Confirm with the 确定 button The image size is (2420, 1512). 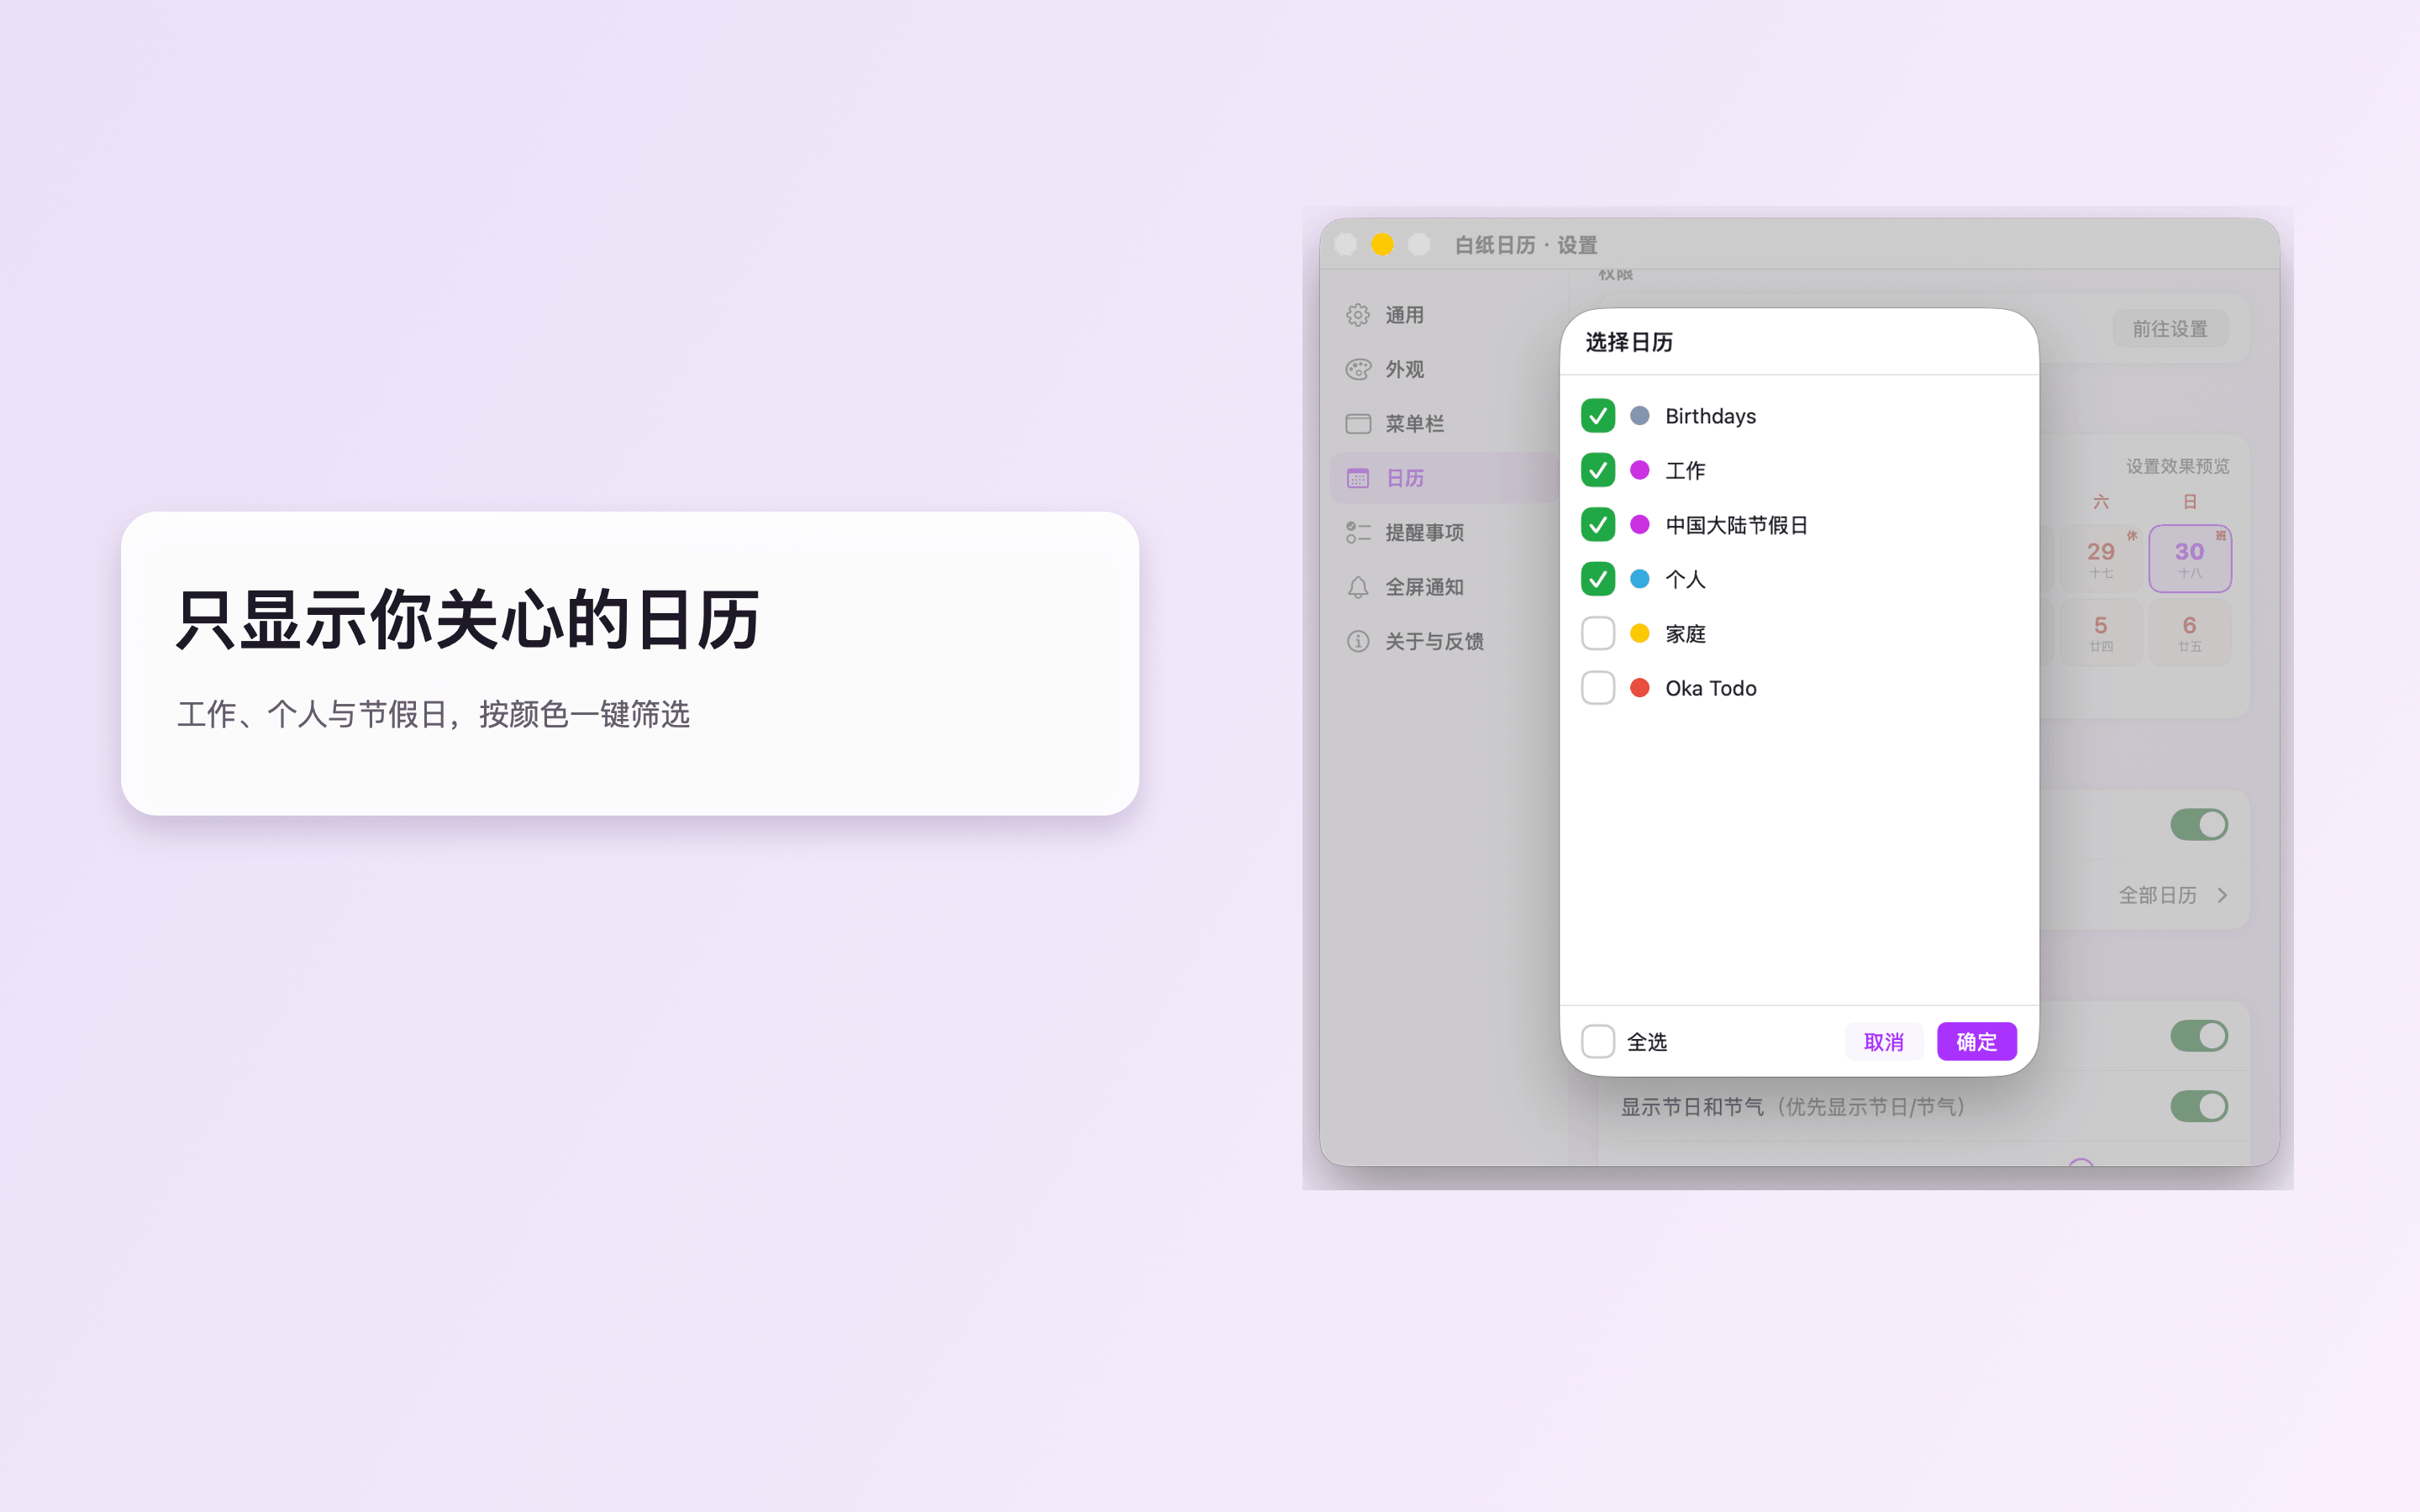(x=1976, y=1042)
